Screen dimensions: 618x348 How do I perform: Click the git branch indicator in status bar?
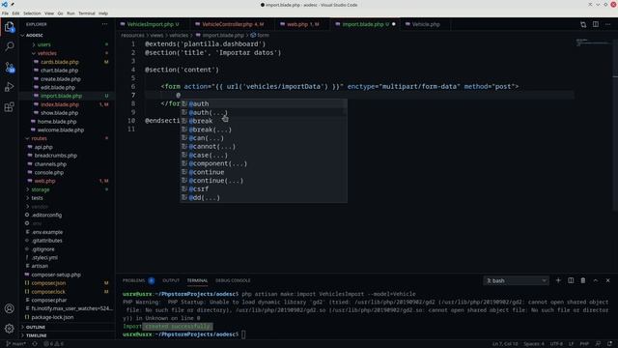(16, 344)
